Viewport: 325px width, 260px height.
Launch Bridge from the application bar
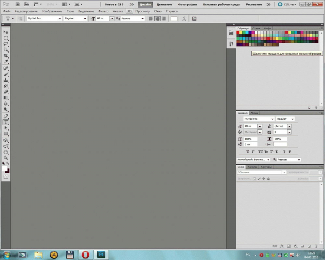tap(18, 4)
